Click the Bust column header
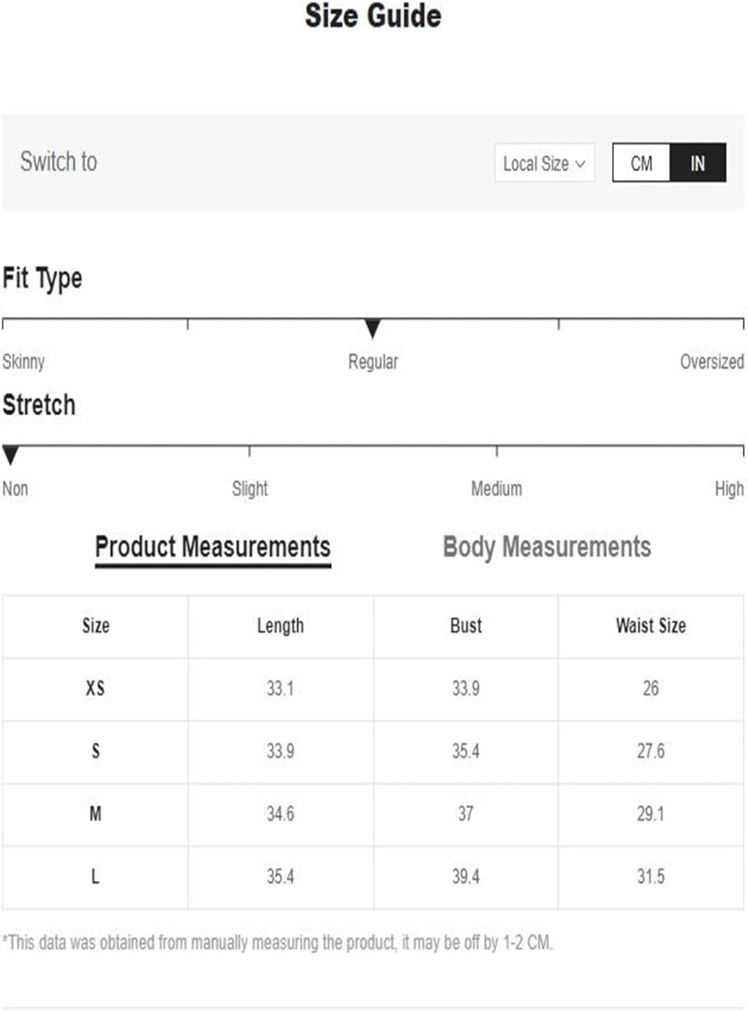Image resolution: width=748 pixels, height=1011 pixels. [466, 626]
